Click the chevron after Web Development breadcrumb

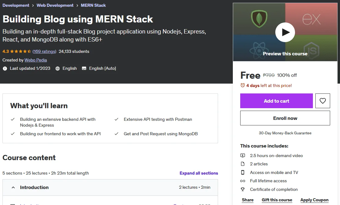pyautogui.click(x=77, y=6)
